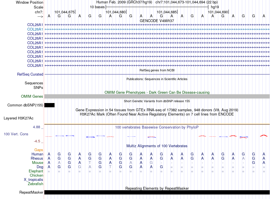This screenshot has width=270, height=199.
Task: Click the 100 Vert. Cons label
Action: (16, 134)
